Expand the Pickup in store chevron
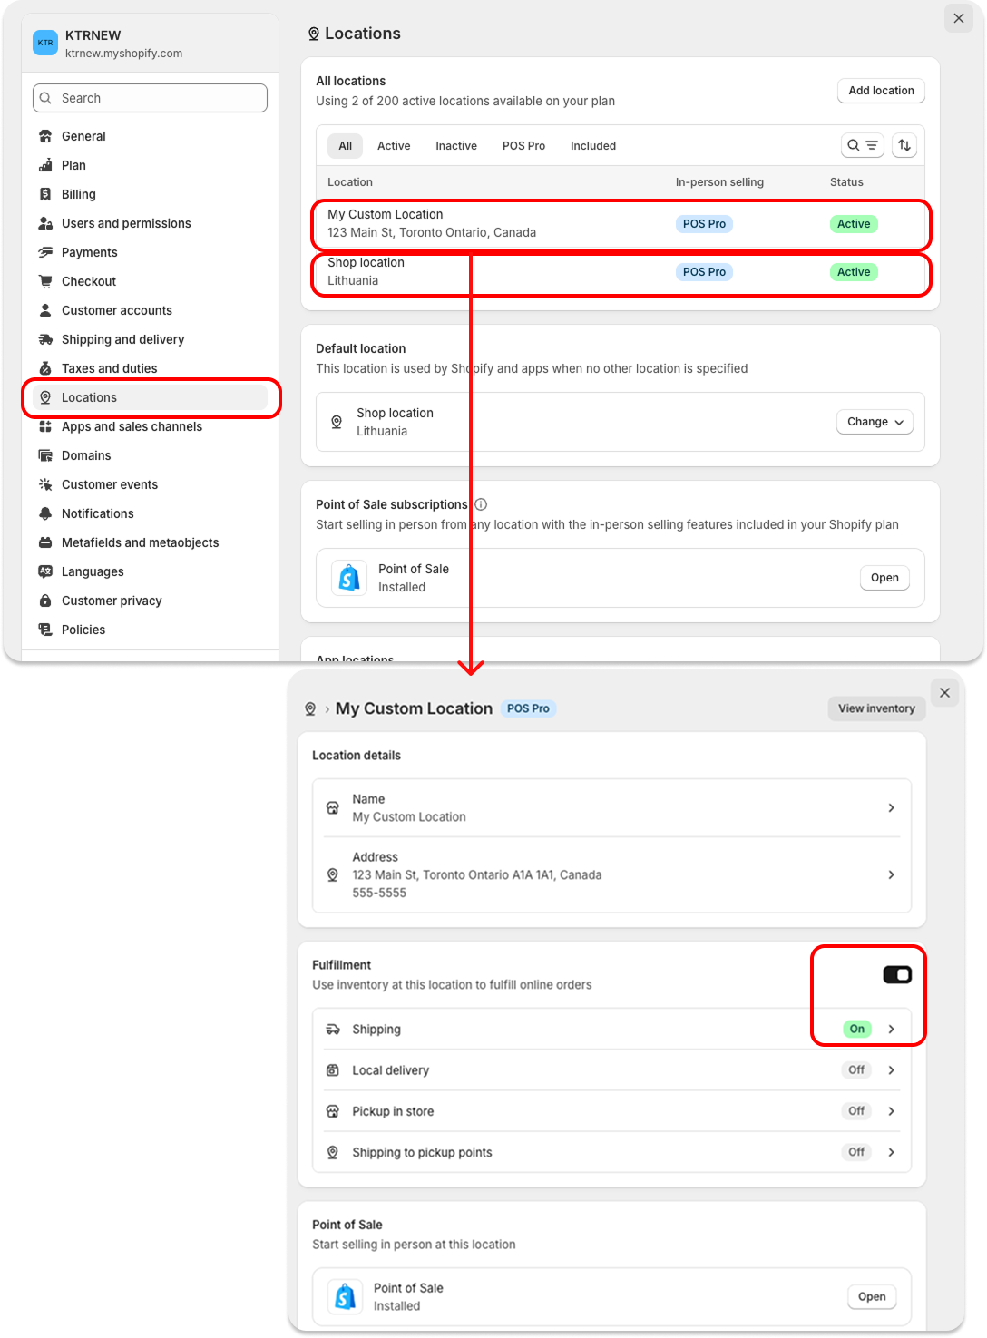This screenshot has height=1338, width=987. pyautogui.click(x=891, y=1111)
